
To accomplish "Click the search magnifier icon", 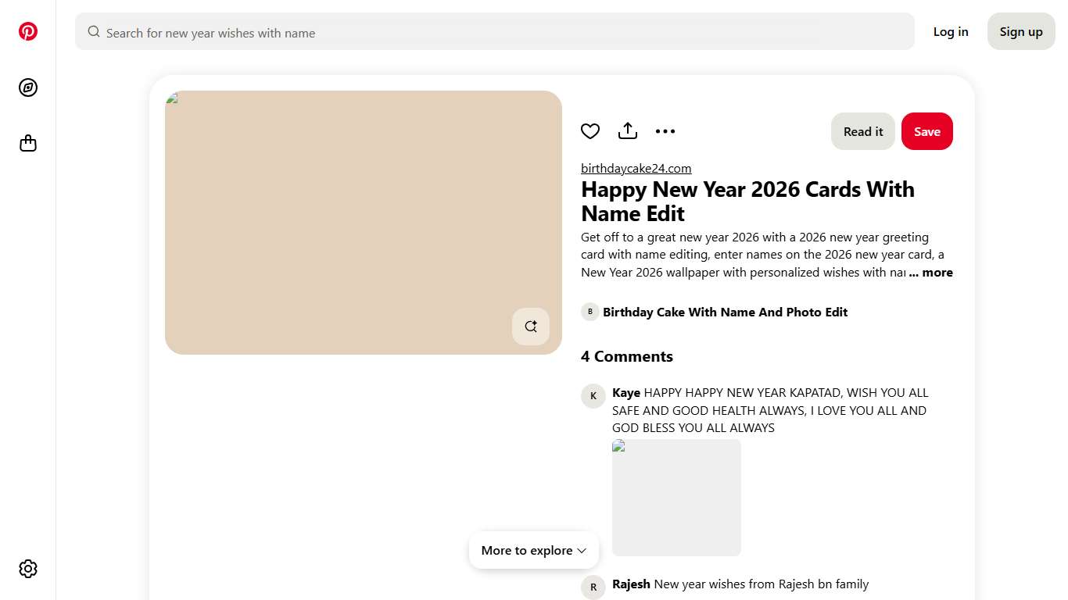I will pyautogui.click(x=93, y=32).
